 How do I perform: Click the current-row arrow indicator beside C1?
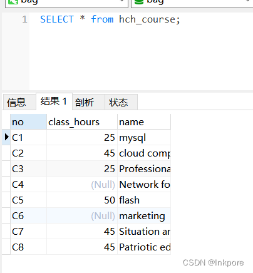coord(6,137)
